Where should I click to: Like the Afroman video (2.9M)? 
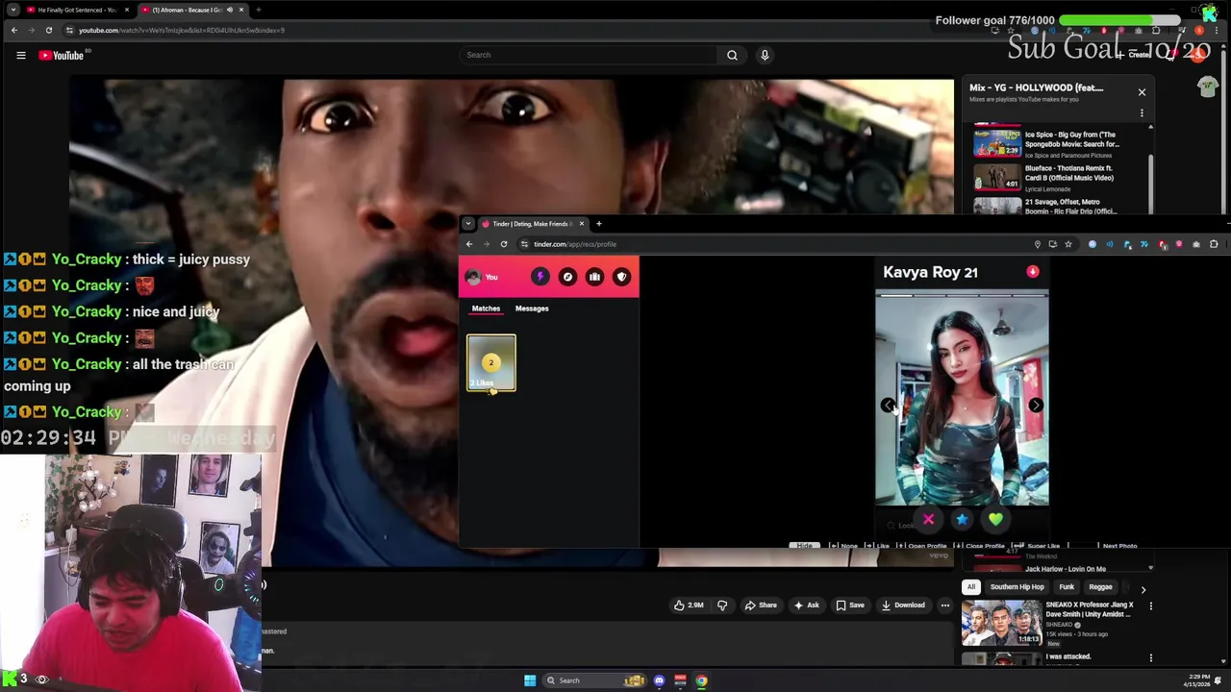pos(689,605)
